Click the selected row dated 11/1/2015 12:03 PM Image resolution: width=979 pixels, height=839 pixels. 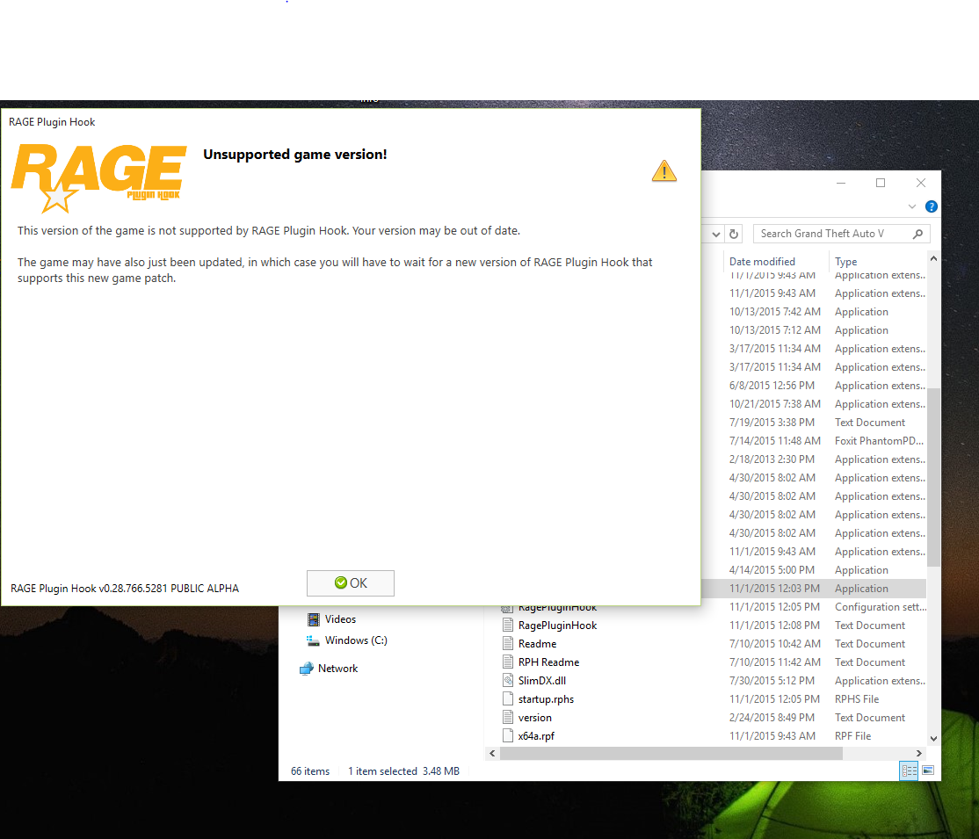pyautogui.click(x=814, y=588)
